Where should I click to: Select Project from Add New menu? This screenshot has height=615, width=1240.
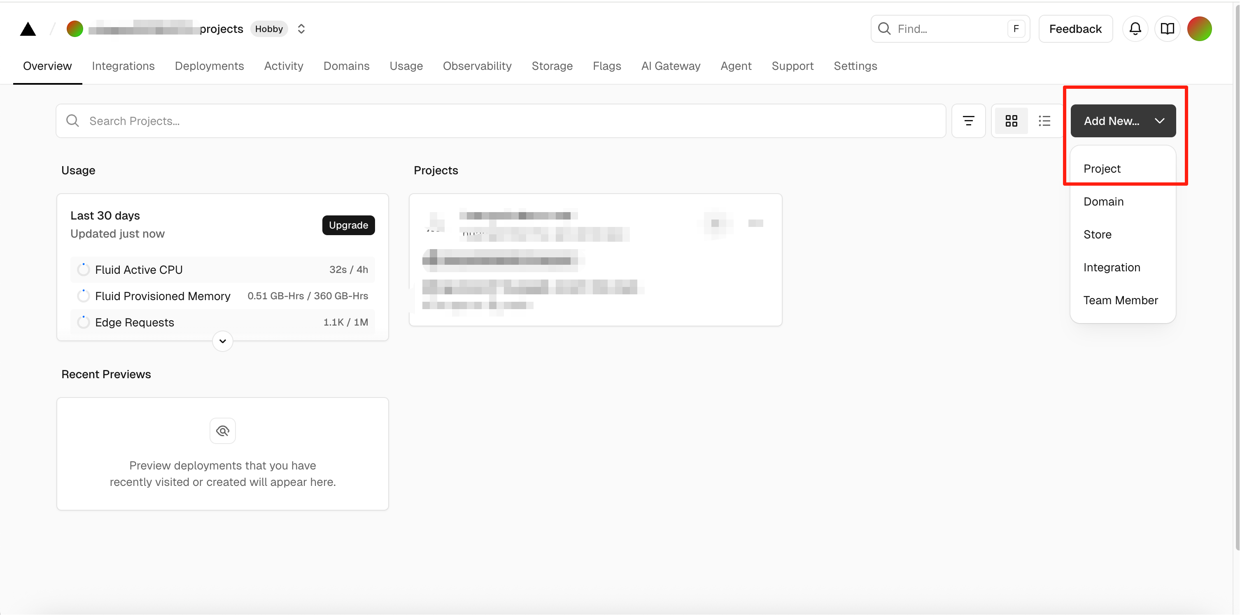tap(1102, 169)
